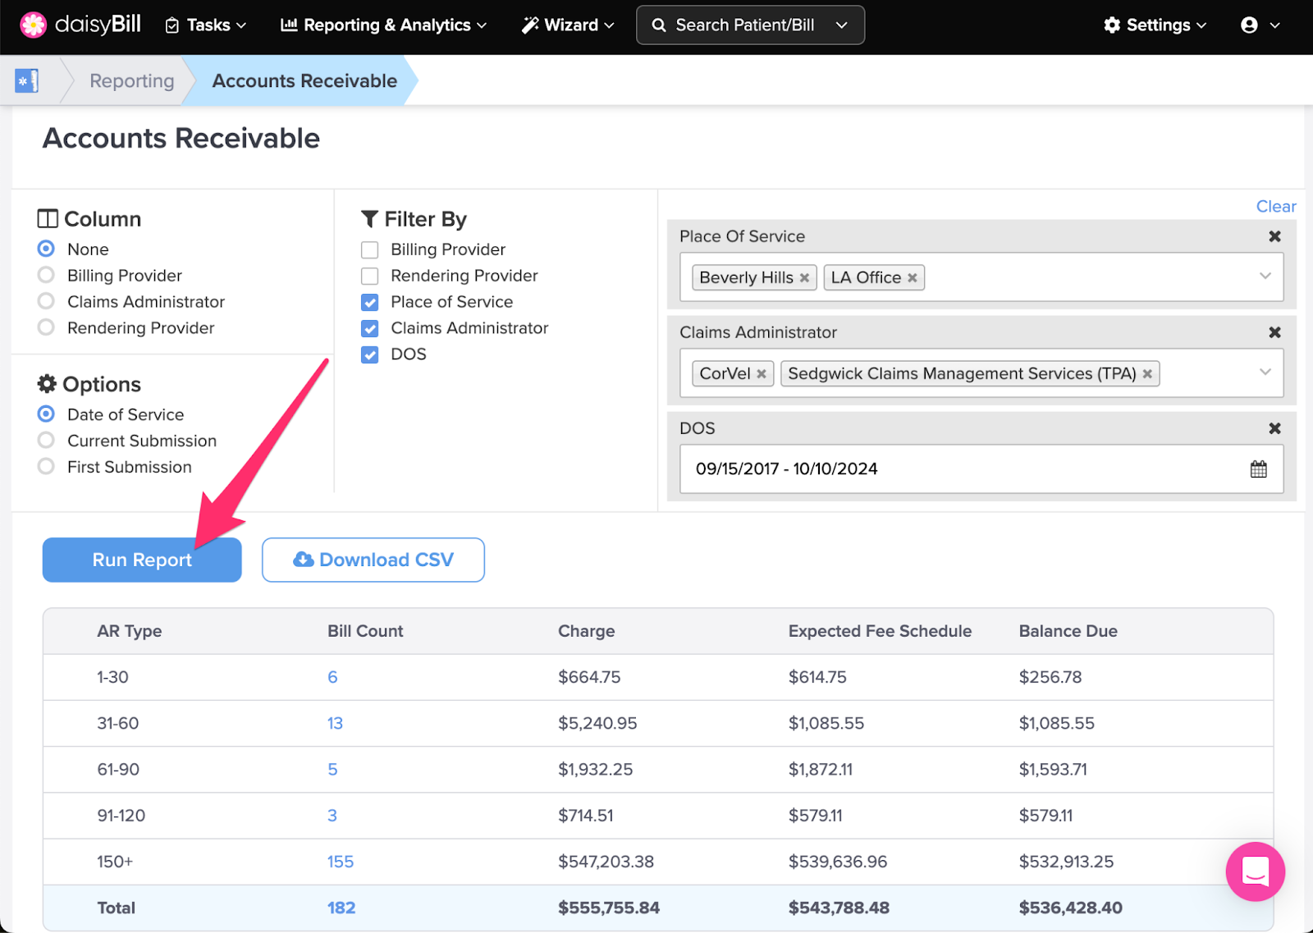Click the Charge column header
The width and height of the screenshot is (1313, 933).
586,631
